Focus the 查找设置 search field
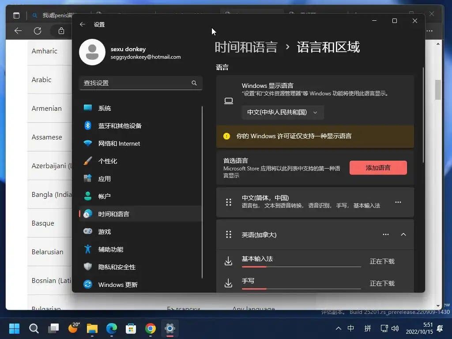Viewport: 452px width, 339px height. pos(140,83)
